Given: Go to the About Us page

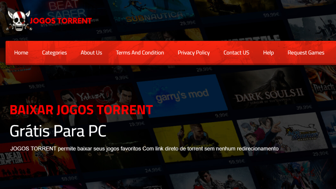Looking at the screenshot, I should point(91,53).
